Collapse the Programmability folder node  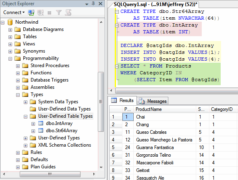pyautogui.click(x=10, y=59)
